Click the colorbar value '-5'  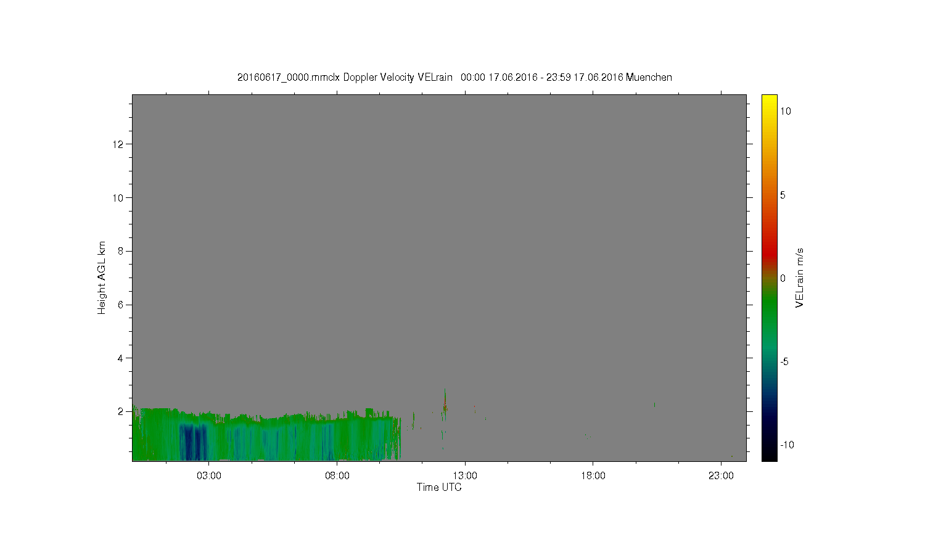click(x=784, y=361)
